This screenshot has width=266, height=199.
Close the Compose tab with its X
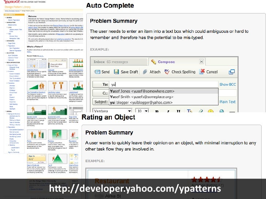[x=201, y=62]
